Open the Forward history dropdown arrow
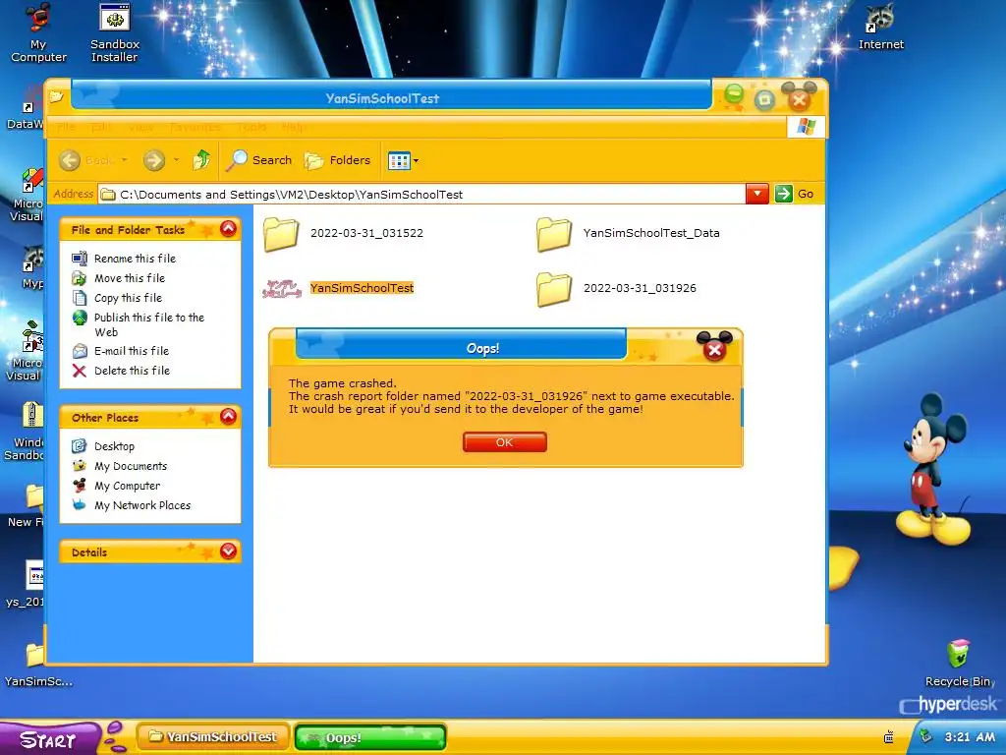 (x=177, y=160)
